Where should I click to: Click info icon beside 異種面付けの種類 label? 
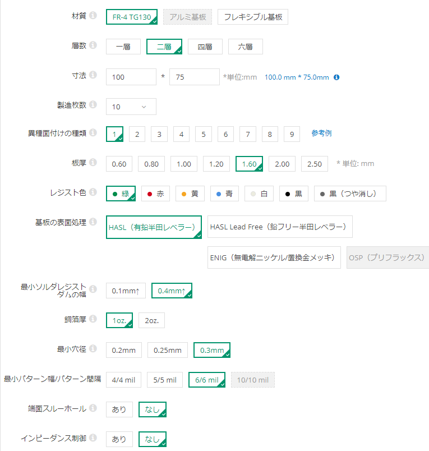click(93, 132)
